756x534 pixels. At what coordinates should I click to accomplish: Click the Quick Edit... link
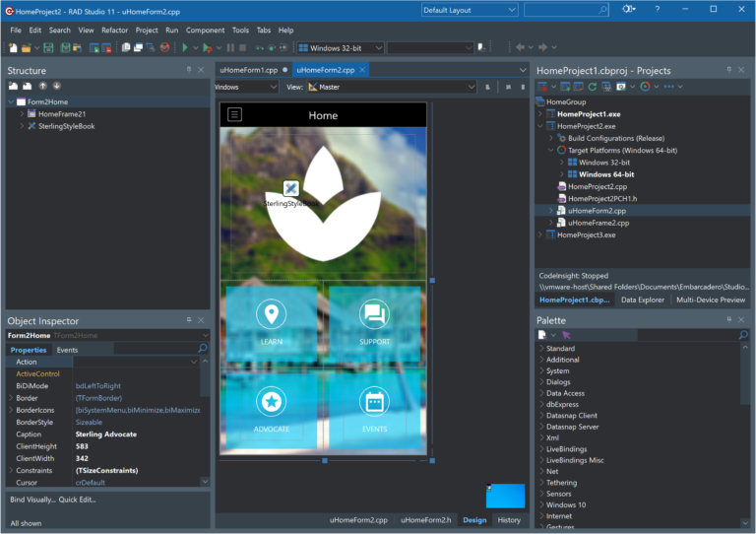77,499
